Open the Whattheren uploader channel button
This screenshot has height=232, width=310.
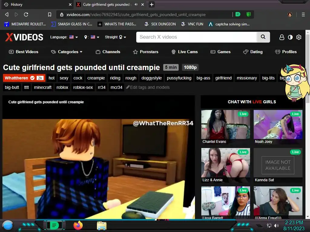(24, 78)
